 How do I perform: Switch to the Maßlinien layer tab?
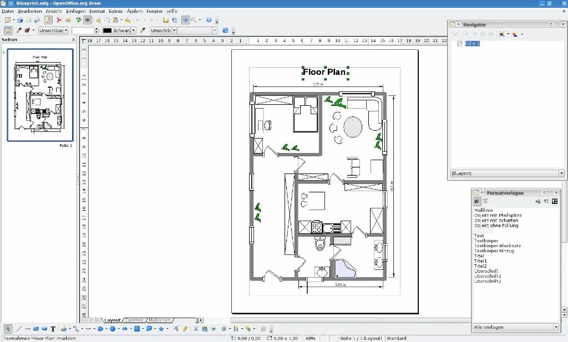pos(159,320)
